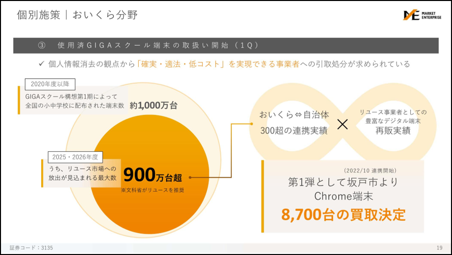452x255 pixels.
Task: Click the text '300超の連携実績'
Action: (x=294, y=131)
